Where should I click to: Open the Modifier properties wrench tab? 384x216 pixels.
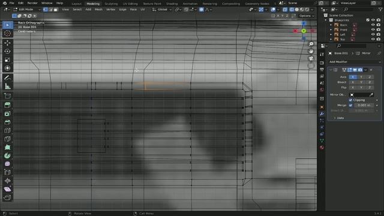[x=322, y=114]
